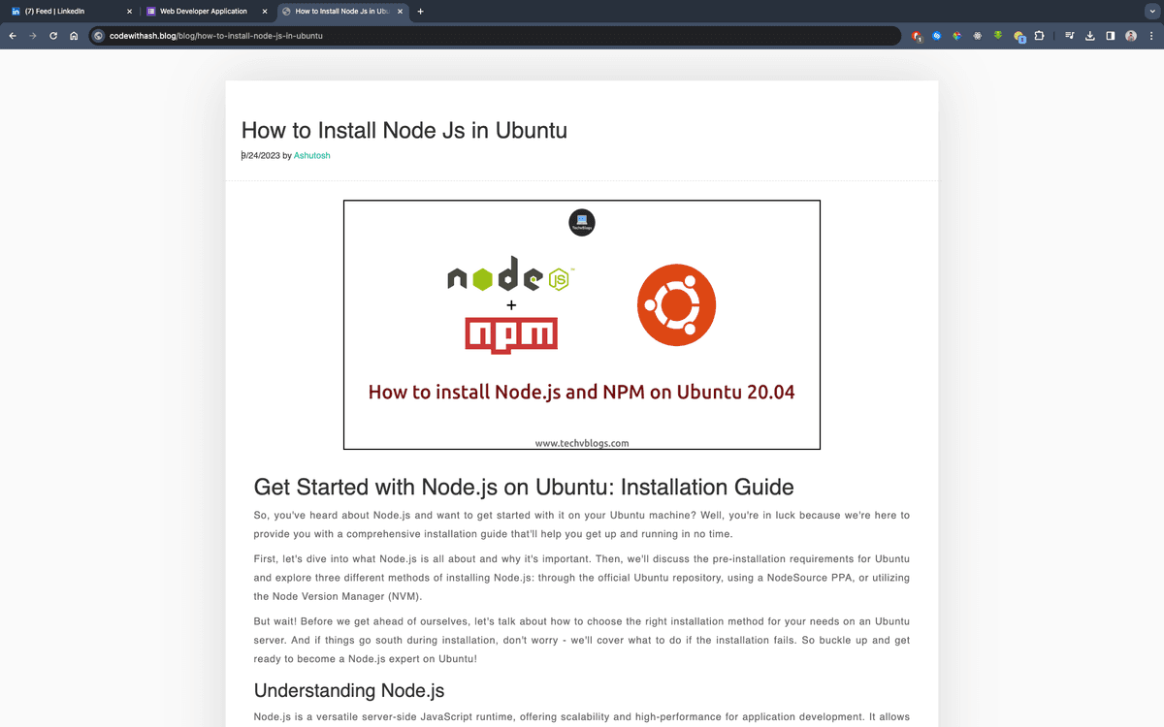This screenshot has width=1164, height=727.
Task: Open author Ashutosh's link
Action: [311, 155]
